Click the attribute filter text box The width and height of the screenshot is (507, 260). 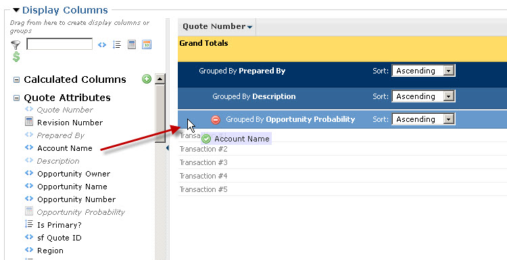point(59,44)
